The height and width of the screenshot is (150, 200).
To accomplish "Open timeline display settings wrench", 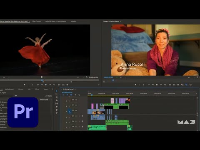I will coord(79,95).
